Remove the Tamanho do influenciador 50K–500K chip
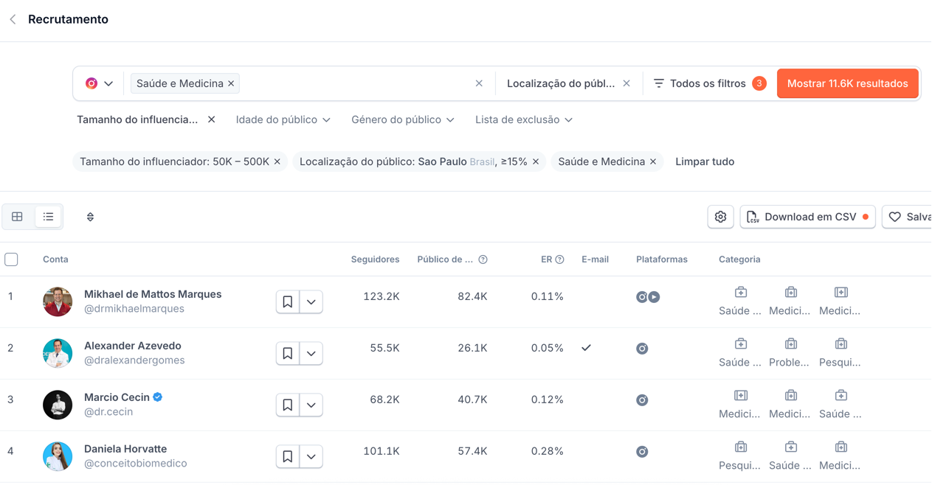The image size is (932, 485). [x=277, y=161]
